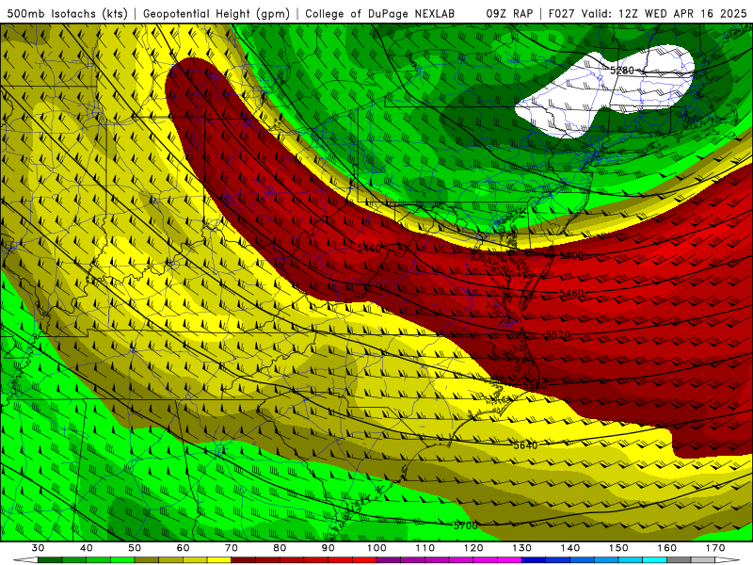Image resolution: width=753 pixels, height=565 pixels.
Task: Select the 60 tick label on legend
Action: pyautogui.click(x=183, y=548)
